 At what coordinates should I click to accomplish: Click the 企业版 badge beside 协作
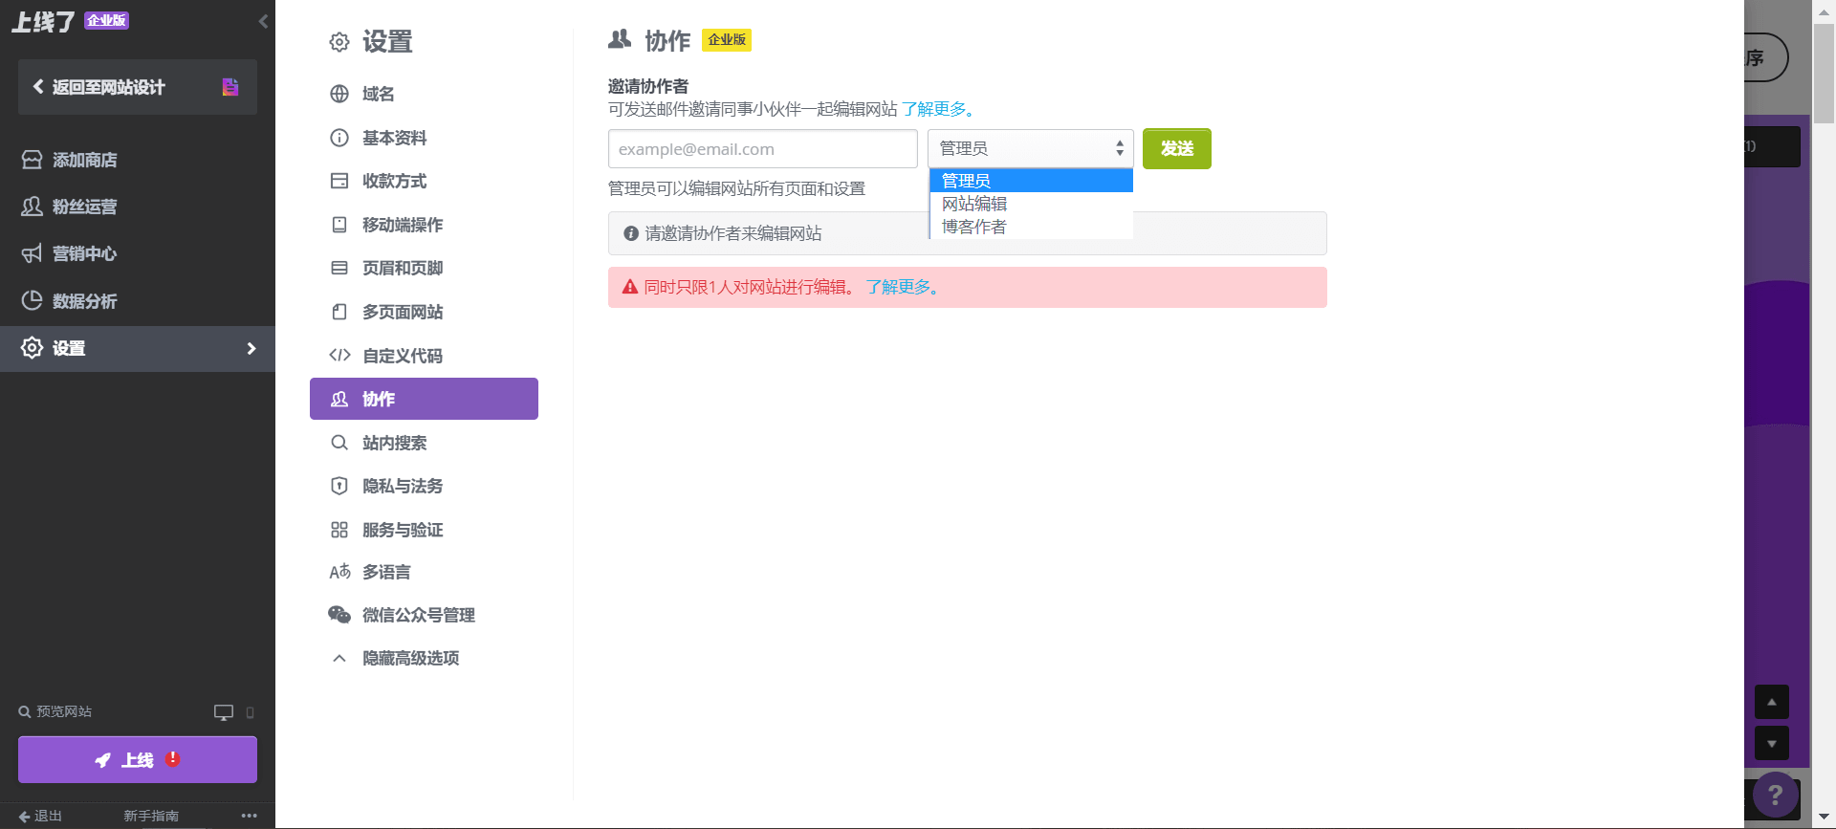[727, 40]
